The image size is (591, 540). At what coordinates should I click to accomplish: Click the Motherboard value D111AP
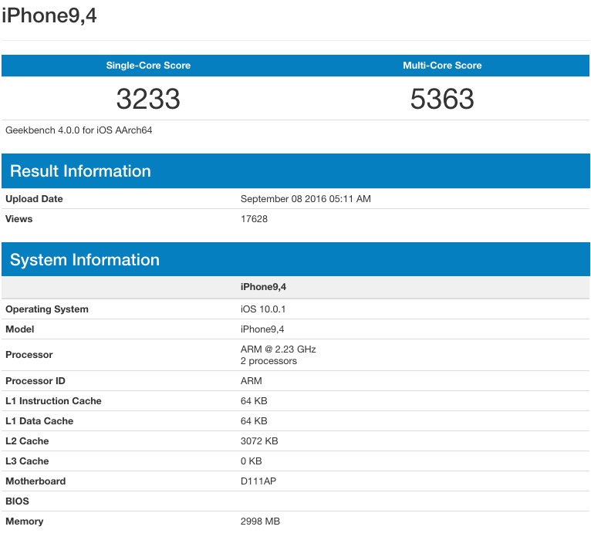[x=258, y=481]
